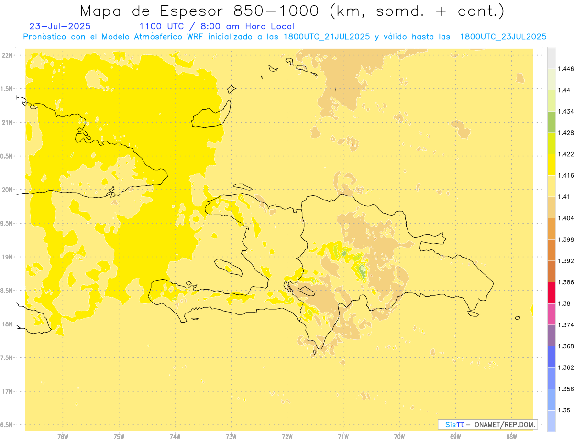
Task: Pick the green legend swatch between 1.434 and 1.428
Action: [552, 122]
